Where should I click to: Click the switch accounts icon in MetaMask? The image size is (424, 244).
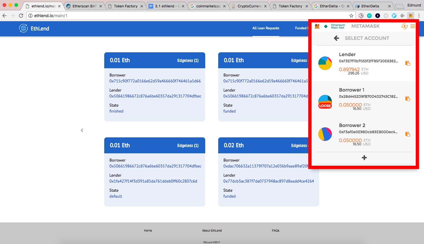[405, 26]
